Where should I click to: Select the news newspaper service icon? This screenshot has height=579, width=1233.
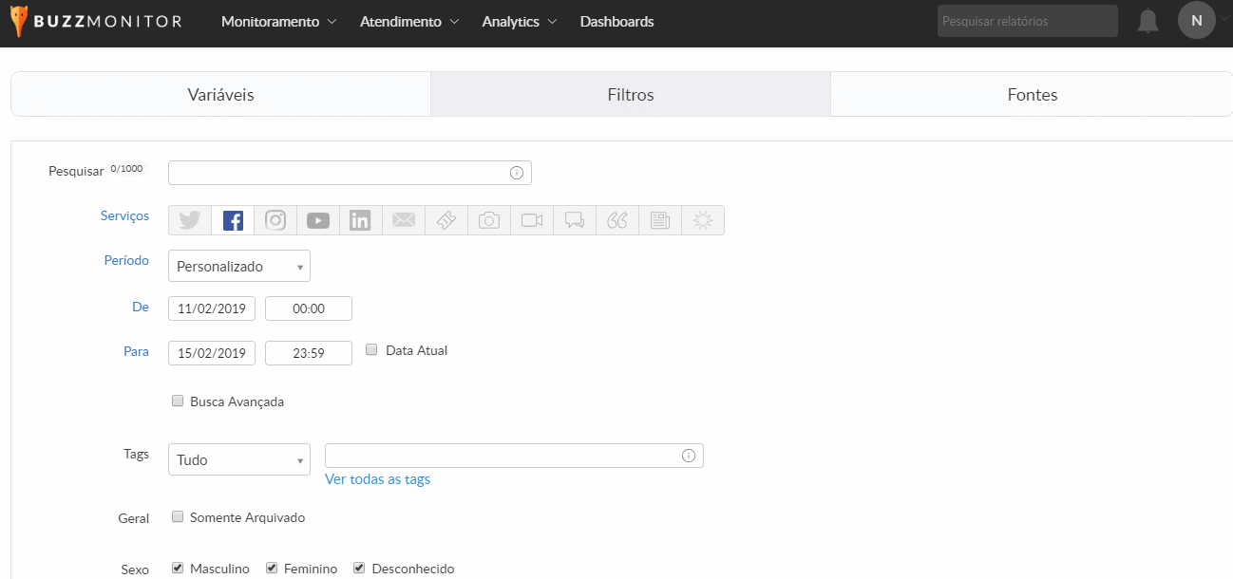pos(660,220)
